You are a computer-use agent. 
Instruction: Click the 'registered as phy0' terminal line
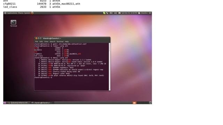point(60,66)
